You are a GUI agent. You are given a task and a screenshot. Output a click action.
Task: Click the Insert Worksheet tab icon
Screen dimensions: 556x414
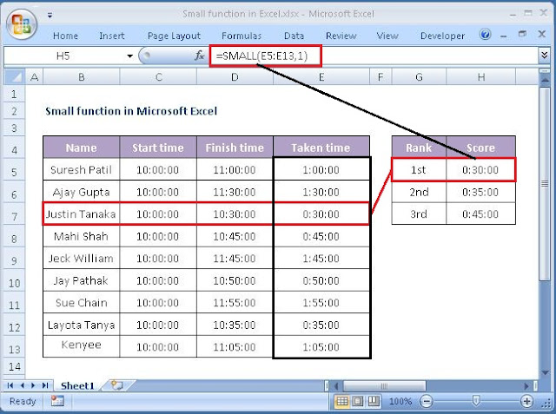pos(116,385)
